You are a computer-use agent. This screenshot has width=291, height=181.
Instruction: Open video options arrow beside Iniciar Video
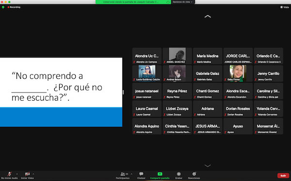click(33, 174)
